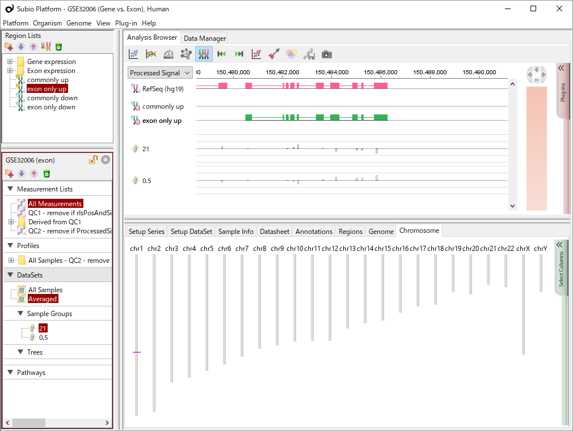573x431 pixels.
Task: Open the Venn diagram tool icon
Action: tap(291, 54)
